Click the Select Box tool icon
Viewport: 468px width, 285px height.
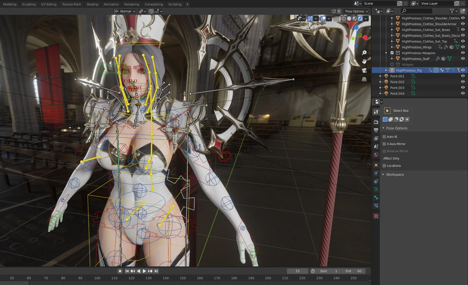click(x=387, y=111)
